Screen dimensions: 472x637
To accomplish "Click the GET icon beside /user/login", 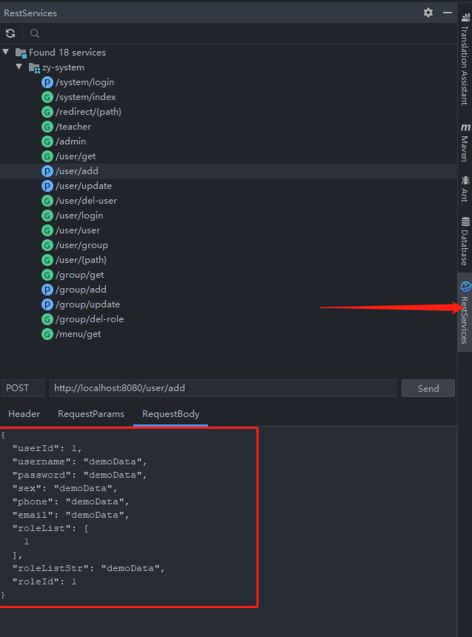I will 47,216.
